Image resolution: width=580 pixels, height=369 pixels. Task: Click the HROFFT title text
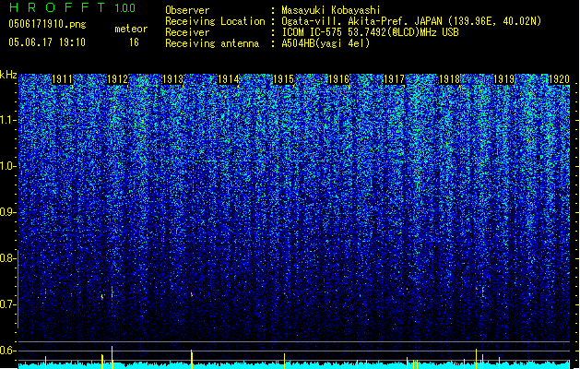point(58,7)
